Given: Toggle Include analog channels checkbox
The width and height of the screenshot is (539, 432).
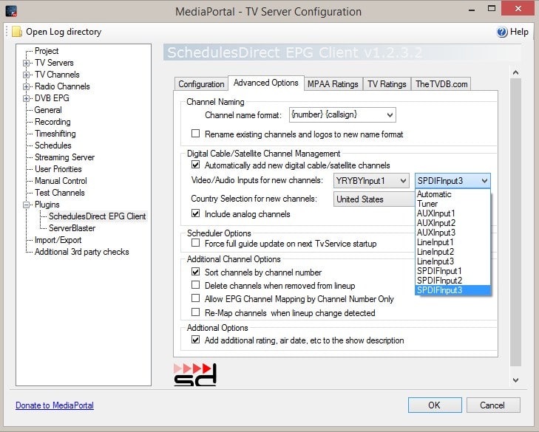Looking at the screenshot, I should click(x=196, y=214).
